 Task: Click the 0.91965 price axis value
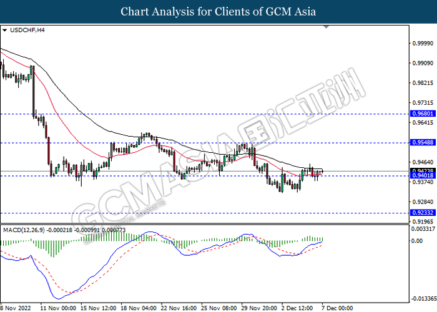[423, 222]
